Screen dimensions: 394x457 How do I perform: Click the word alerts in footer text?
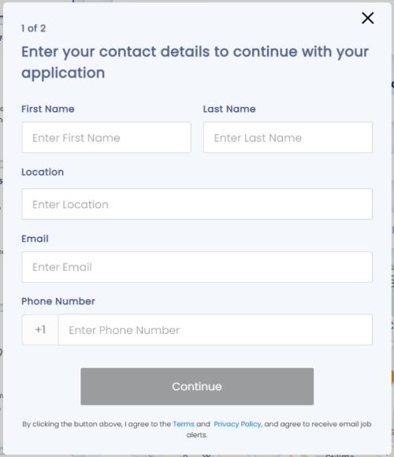click(x=197, y=435)
